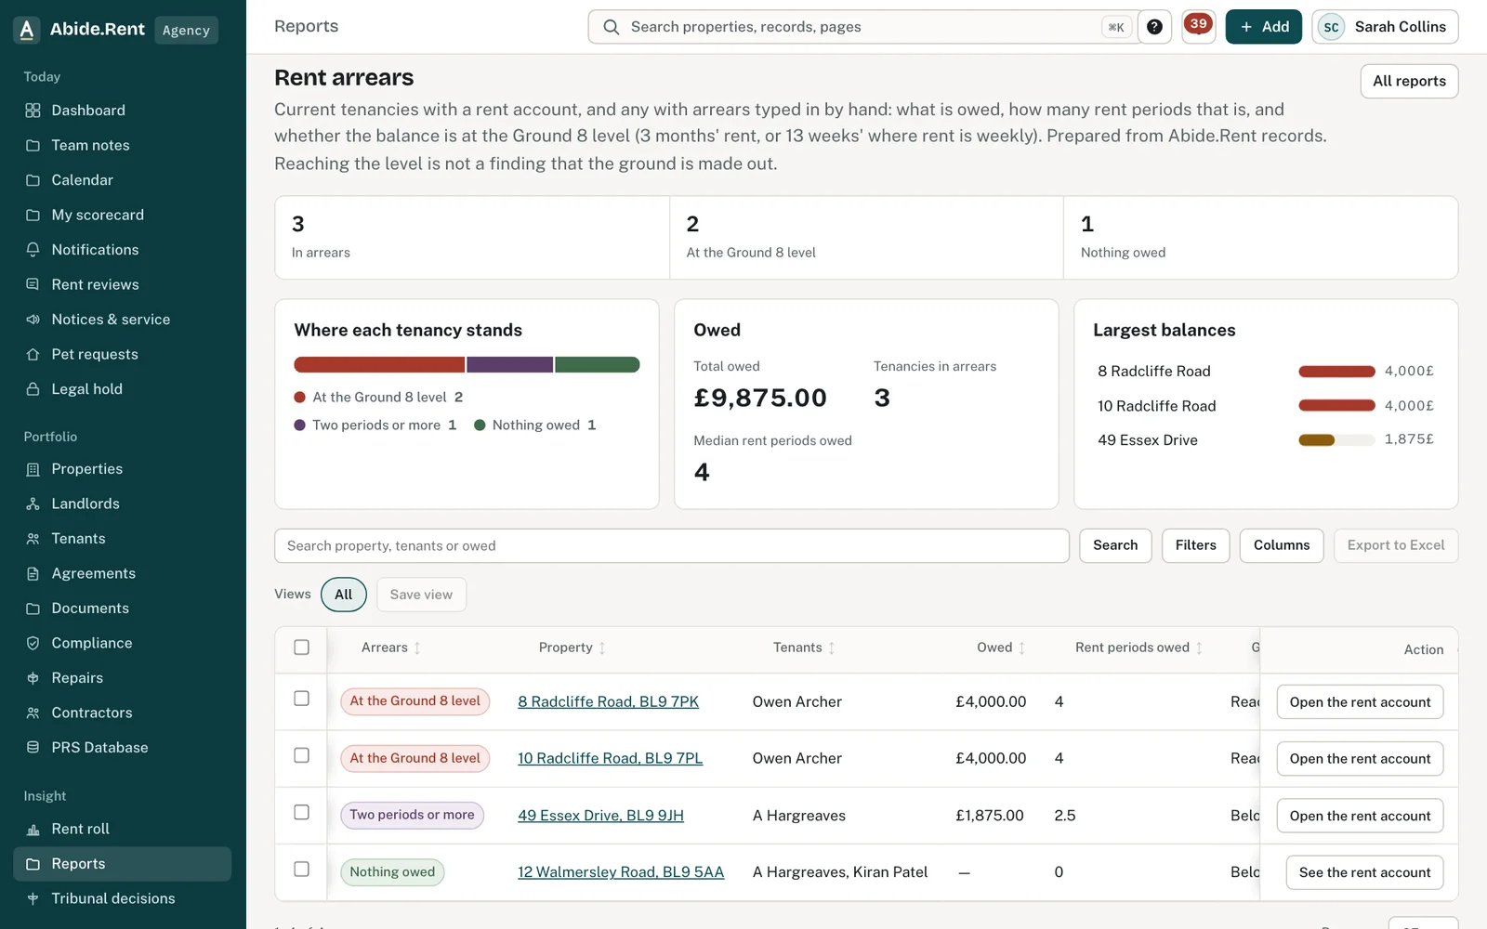Open Reports in the sidebar

pos(122,864)
